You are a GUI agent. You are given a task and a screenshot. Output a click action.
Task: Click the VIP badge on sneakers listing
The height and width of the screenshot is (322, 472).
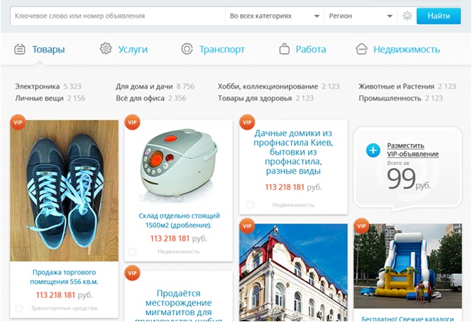pos(17,124)
